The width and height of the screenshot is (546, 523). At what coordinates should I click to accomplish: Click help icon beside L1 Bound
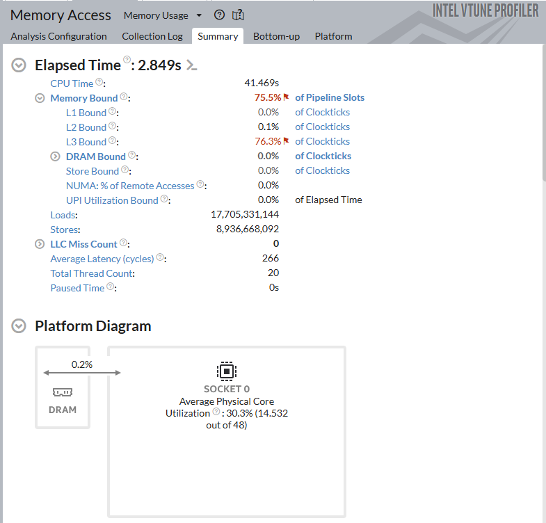point(112,111)
